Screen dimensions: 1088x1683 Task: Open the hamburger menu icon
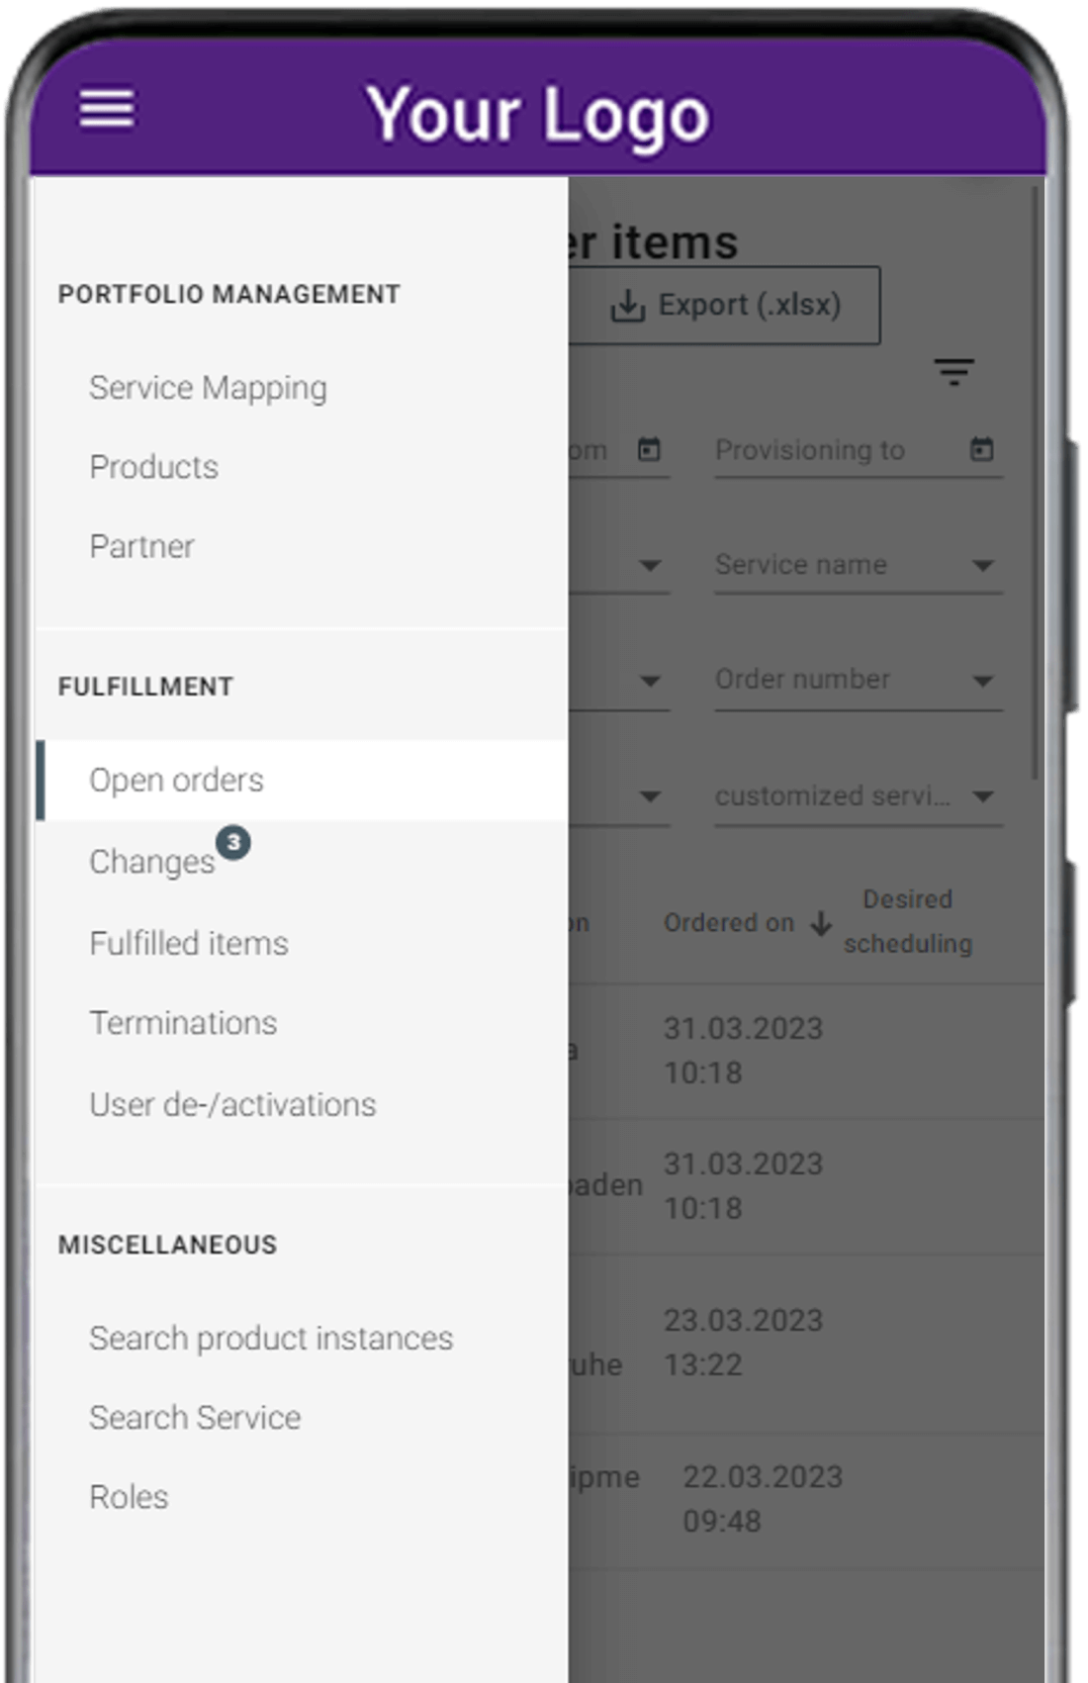[107, 109]
